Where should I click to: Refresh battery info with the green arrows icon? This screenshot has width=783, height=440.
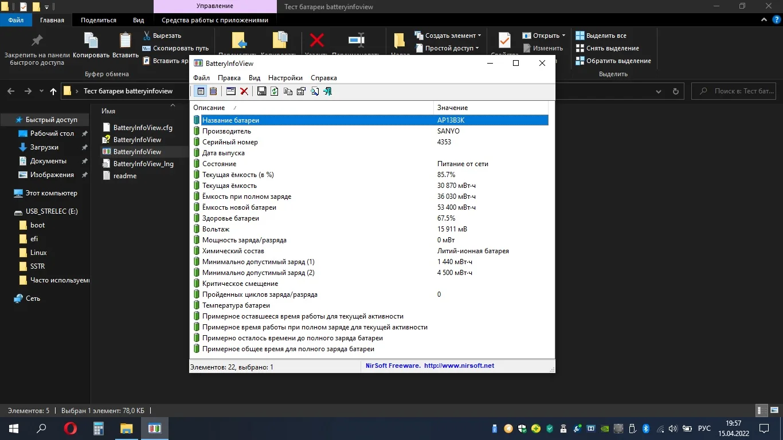275,91
